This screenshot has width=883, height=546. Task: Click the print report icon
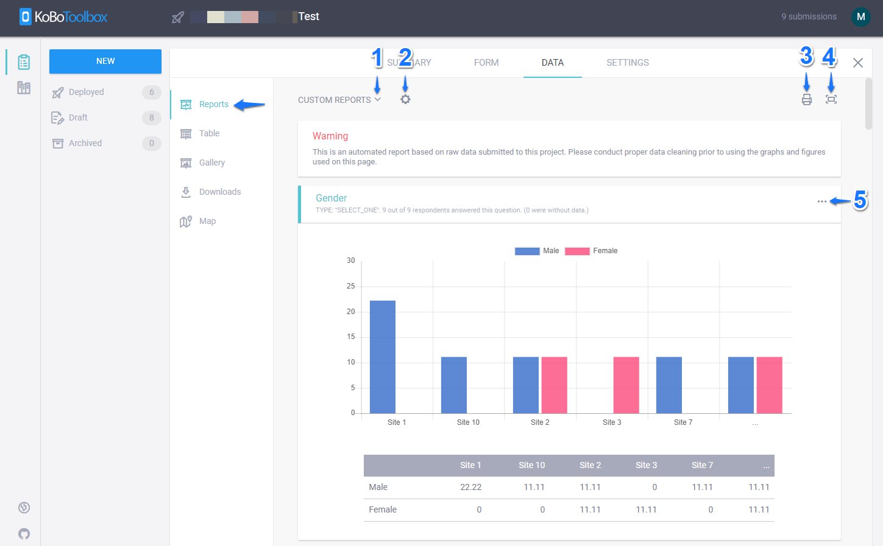click(x=806, y=100)
